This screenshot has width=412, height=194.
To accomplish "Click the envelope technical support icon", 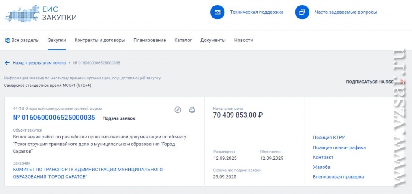I will (x=218, y=12).
